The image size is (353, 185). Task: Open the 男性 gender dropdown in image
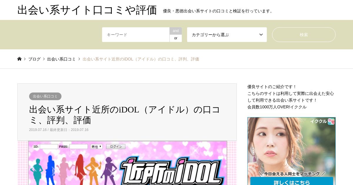coord(96,147)
